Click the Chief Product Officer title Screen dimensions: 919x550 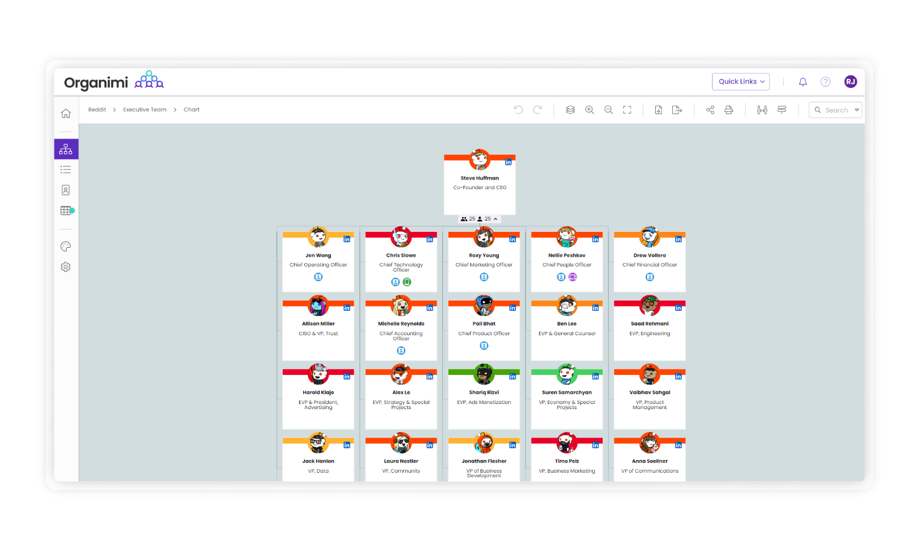click(x=484, y=334)
